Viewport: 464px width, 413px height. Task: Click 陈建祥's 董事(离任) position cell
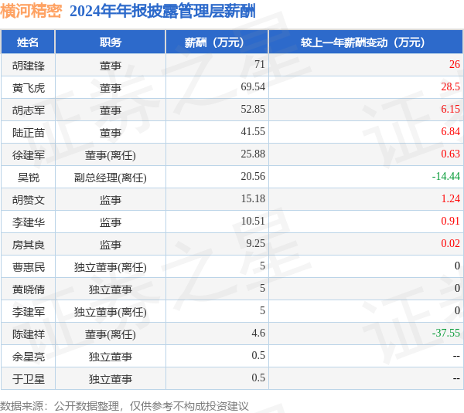coord(111,334)
